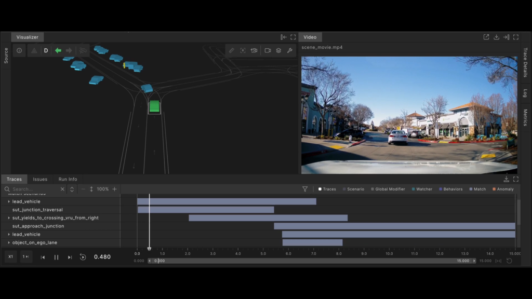Click the focus-on-object frame icon
Viewport: 532px width, 299px height.
point(243,50)
